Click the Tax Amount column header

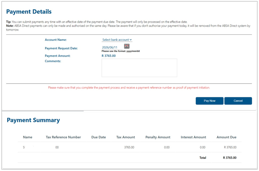126,137
